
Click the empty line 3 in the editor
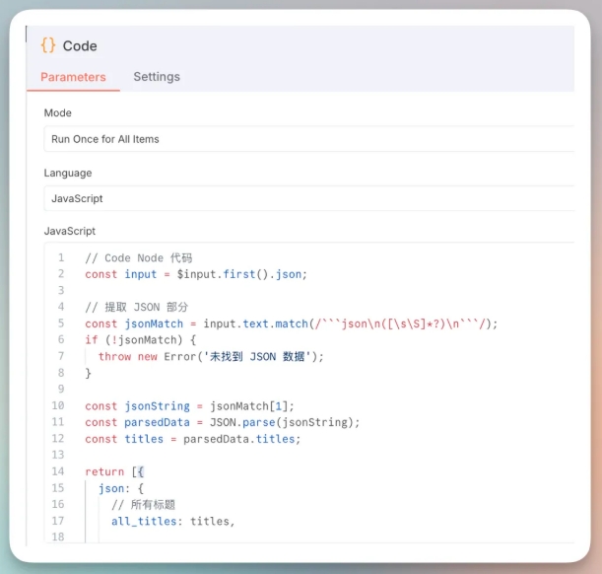coord(309,291)
